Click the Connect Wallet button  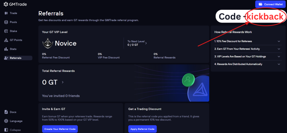(x=270, y=4)
